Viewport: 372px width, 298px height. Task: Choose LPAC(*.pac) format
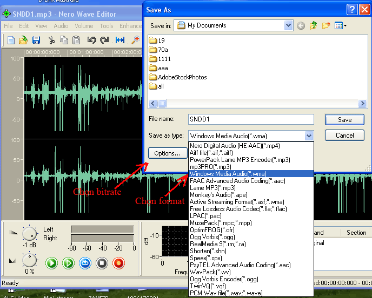click(x=251, y=216)
